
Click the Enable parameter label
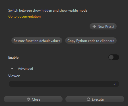(13, 58)
